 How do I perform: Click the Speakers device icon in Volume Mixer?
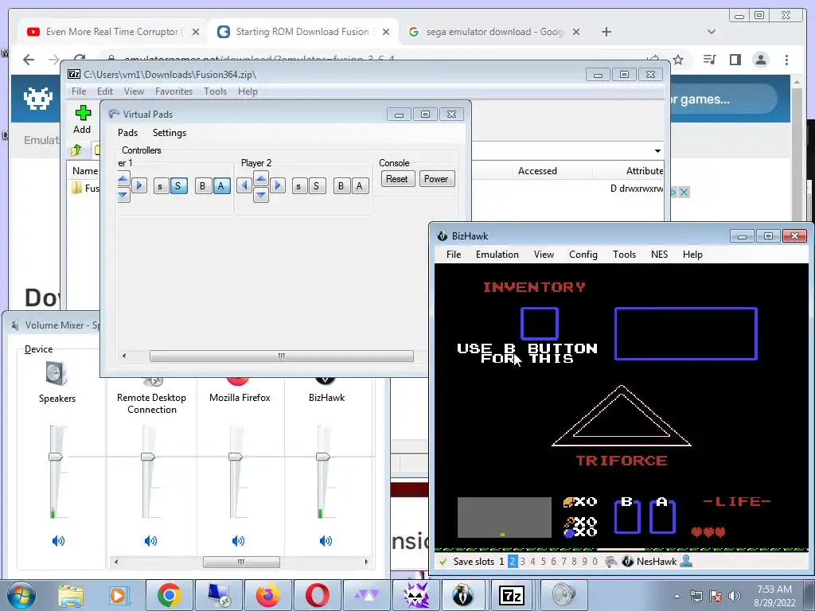(x=57, y=374)
